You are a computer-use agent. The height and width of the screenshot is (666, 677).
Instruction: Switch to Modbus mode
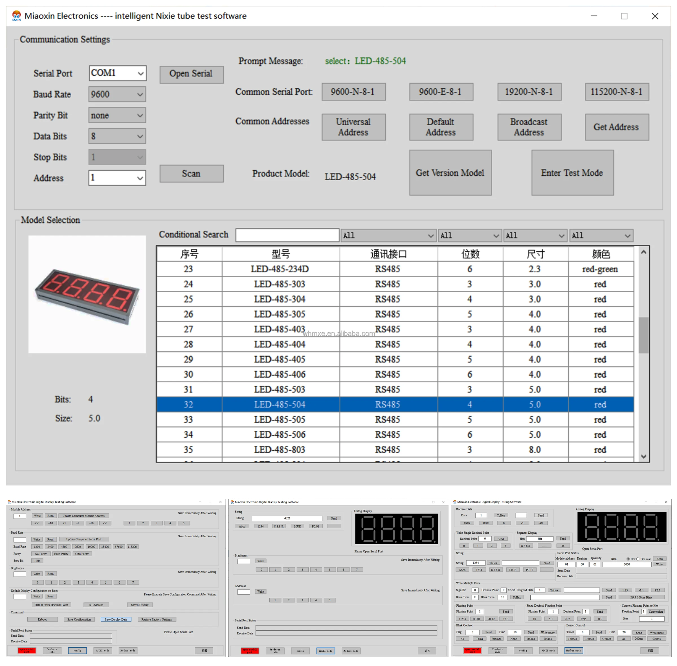click(128, 650)
